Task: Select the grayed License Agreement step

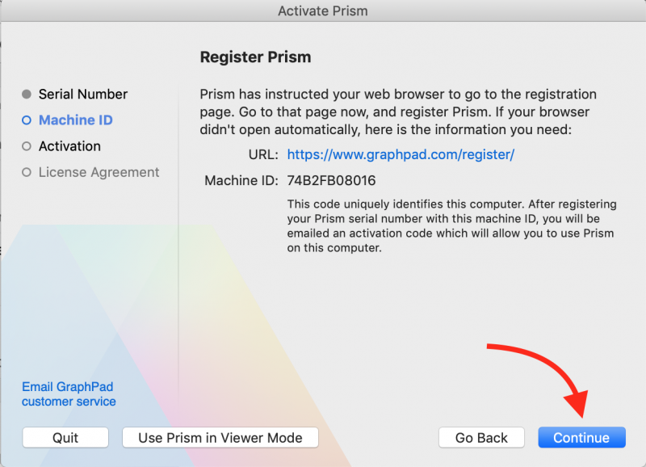Action: coord(99,172)
